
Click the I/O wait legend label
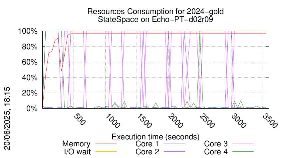point(77,152)
